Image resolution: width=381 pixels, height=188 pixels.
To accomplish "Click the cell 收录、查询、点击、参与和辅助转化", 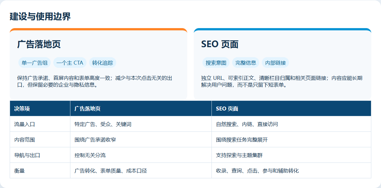I will point(291,171).
